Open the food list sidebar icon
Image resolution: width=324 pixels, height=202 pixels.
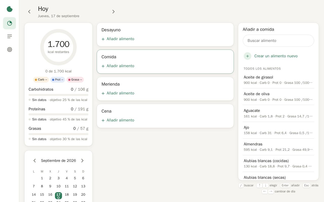10,36
